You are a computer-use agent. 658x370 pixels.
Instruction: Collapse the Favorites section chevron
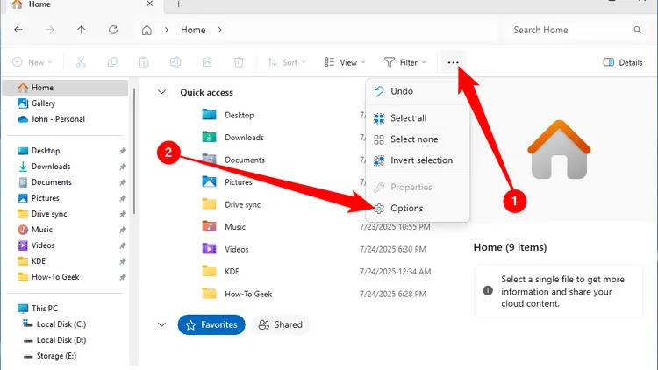point(162,324)
